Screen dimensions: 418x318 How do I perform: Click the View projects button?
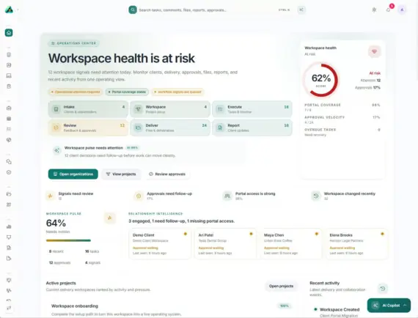[121, 174]
